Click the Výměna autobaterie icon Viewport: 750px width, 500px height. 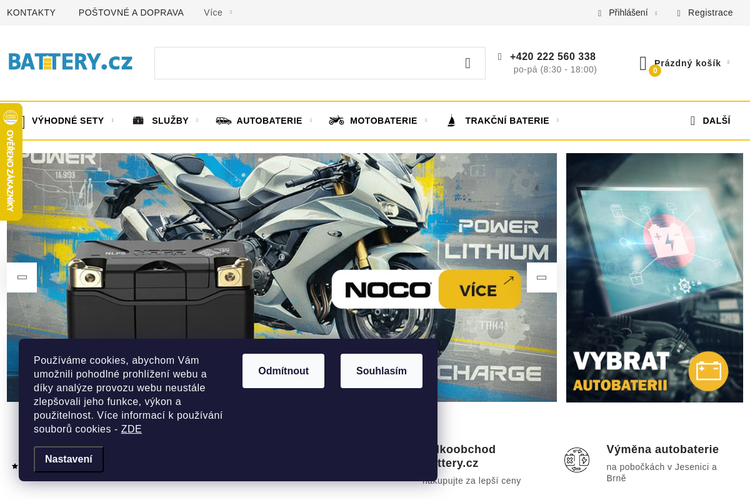coord(577,460)
